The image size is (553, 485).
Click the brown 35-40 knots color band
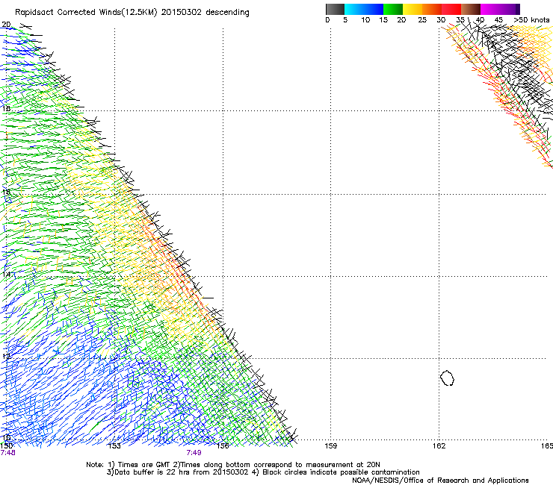[471, 9]
